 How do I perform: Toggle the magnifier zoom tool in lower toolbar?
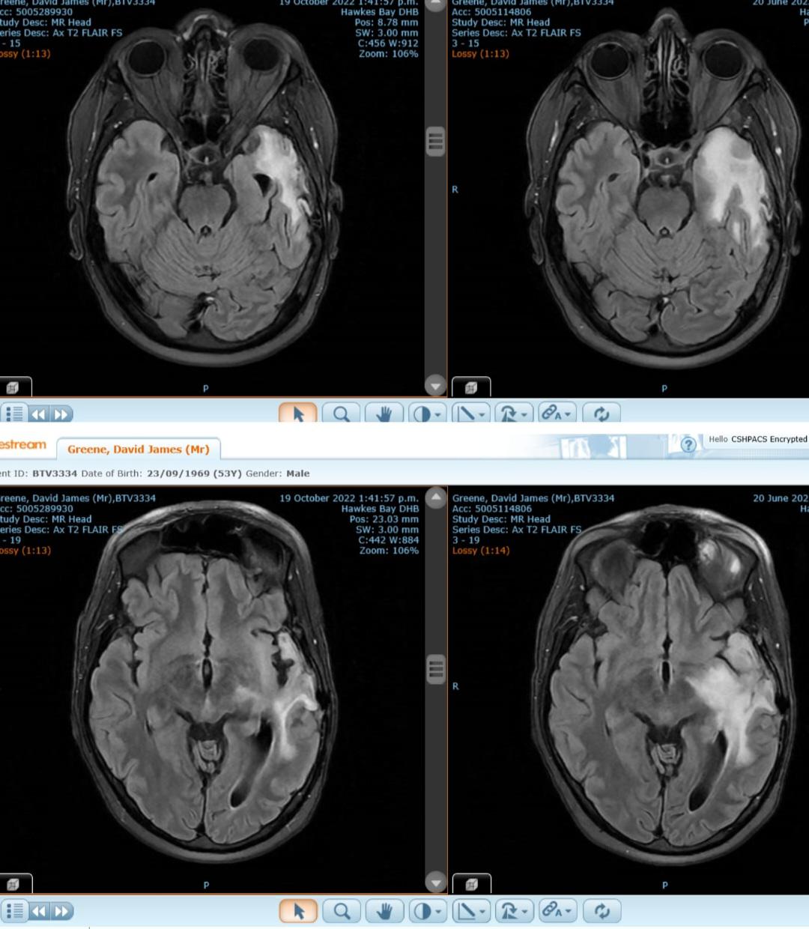[x=342, y=911]
